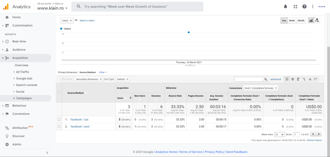Click the table search magnifier button
Image resolution: width=330 pixels, height=157 pixels.
[266, 79]
